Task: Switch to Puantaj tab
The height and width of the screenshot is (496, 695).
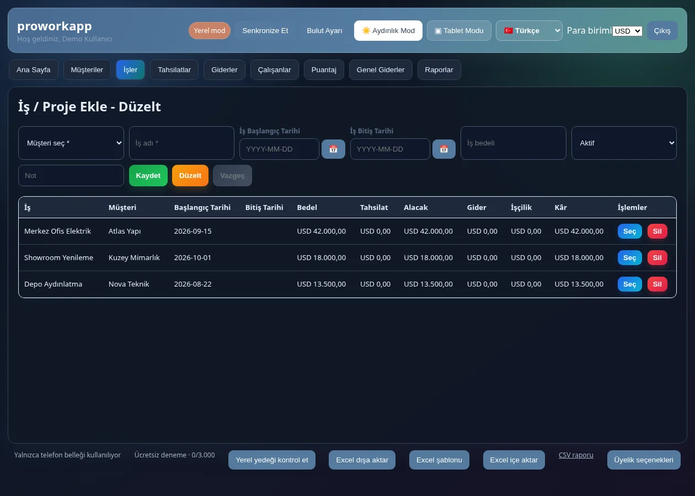Action: click(324, 69)
